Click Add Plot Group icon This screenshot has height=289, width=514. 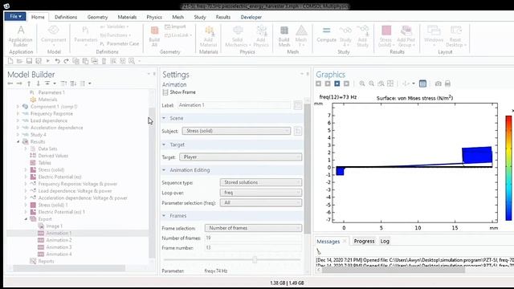coord(406,36)
